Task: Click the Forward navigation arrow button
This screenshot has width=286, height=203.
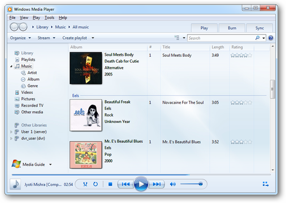Action: click(x=23, y=27)
